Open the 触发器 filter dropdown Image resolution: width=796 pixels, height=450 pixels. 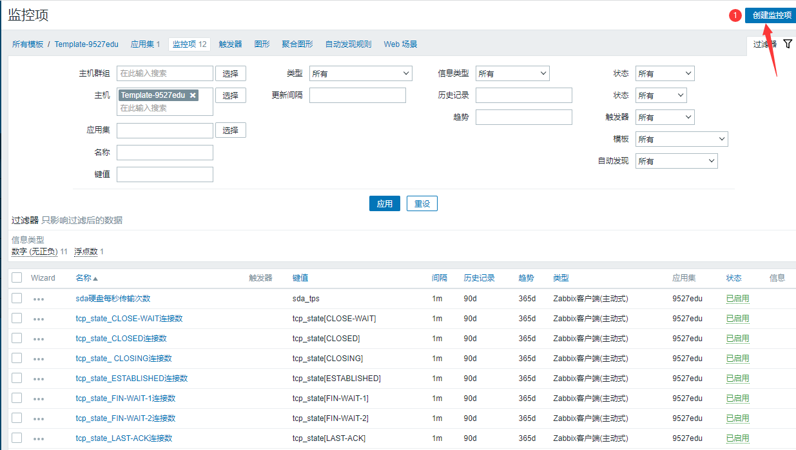coord(665,117)
